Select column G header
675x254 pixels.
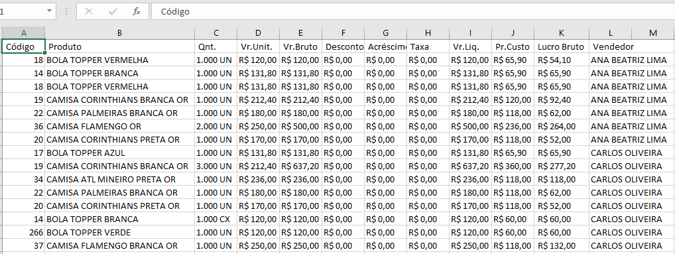click(385, 32)
